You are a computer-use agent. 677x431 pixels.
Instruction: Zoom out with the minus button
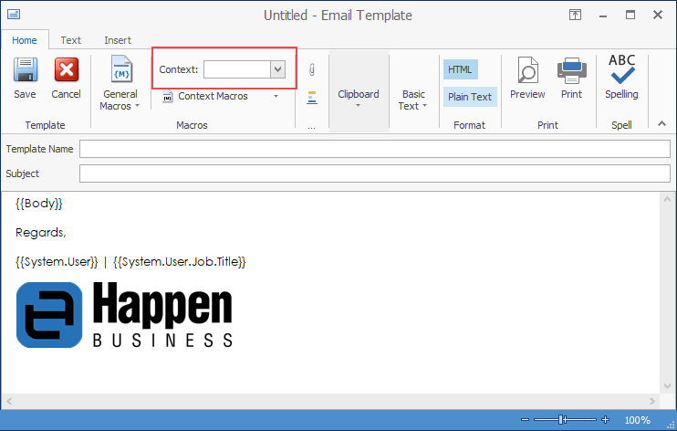525,419
